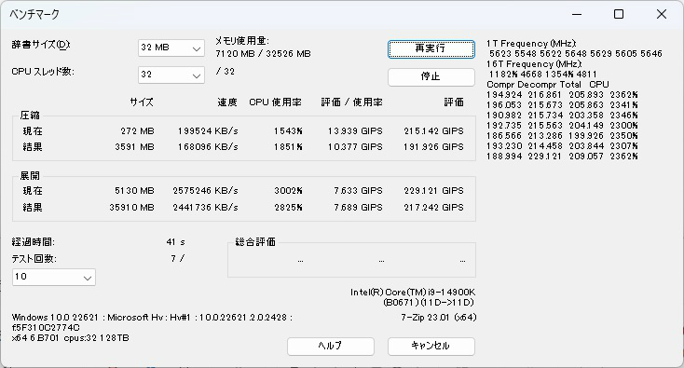The width and height of the screenshot is (684, 368).
Task: Click the compression CPU usage 1543%
Action: click(288, 130)
